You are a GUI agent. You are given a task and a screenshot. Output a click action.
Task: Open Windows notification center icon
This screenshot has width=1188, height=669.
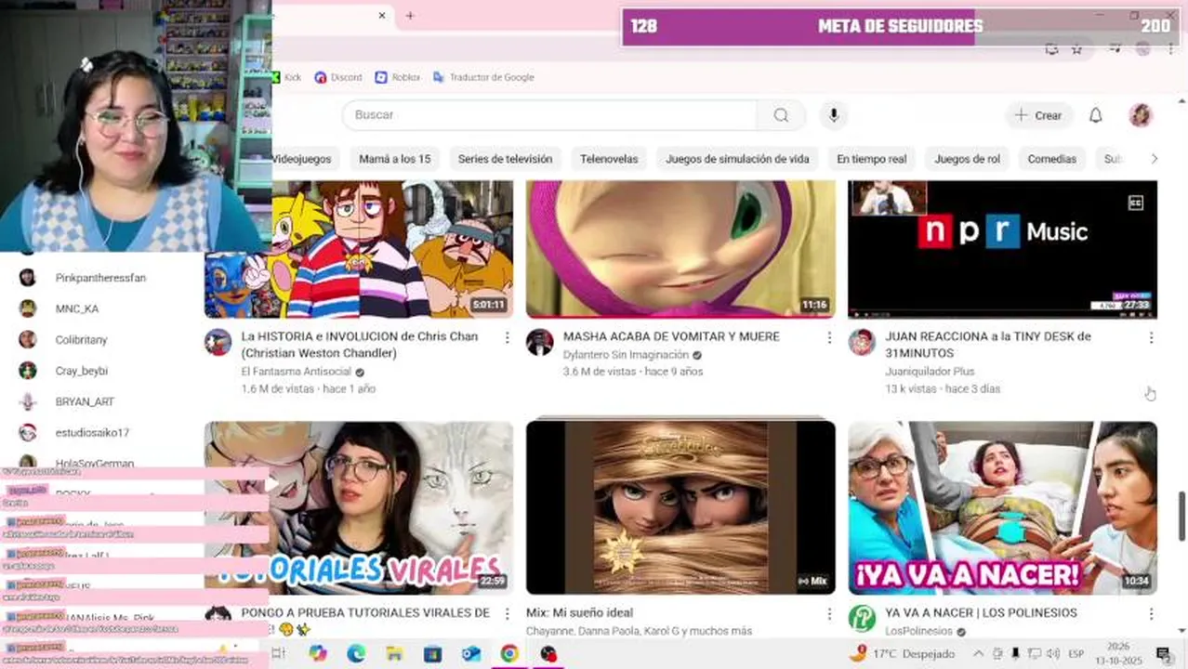tap(1163, 654)
